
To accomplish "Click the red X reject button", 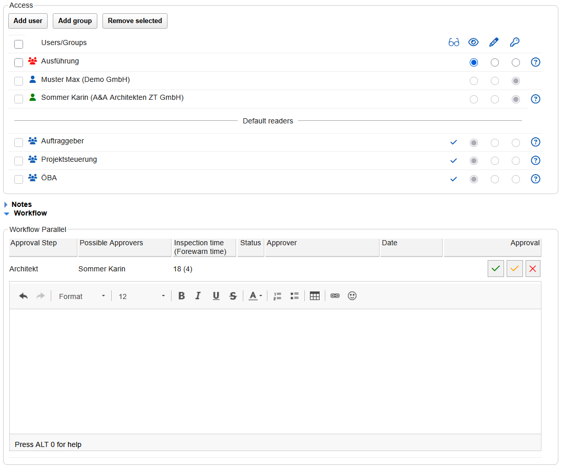I will tap(533, 269).
